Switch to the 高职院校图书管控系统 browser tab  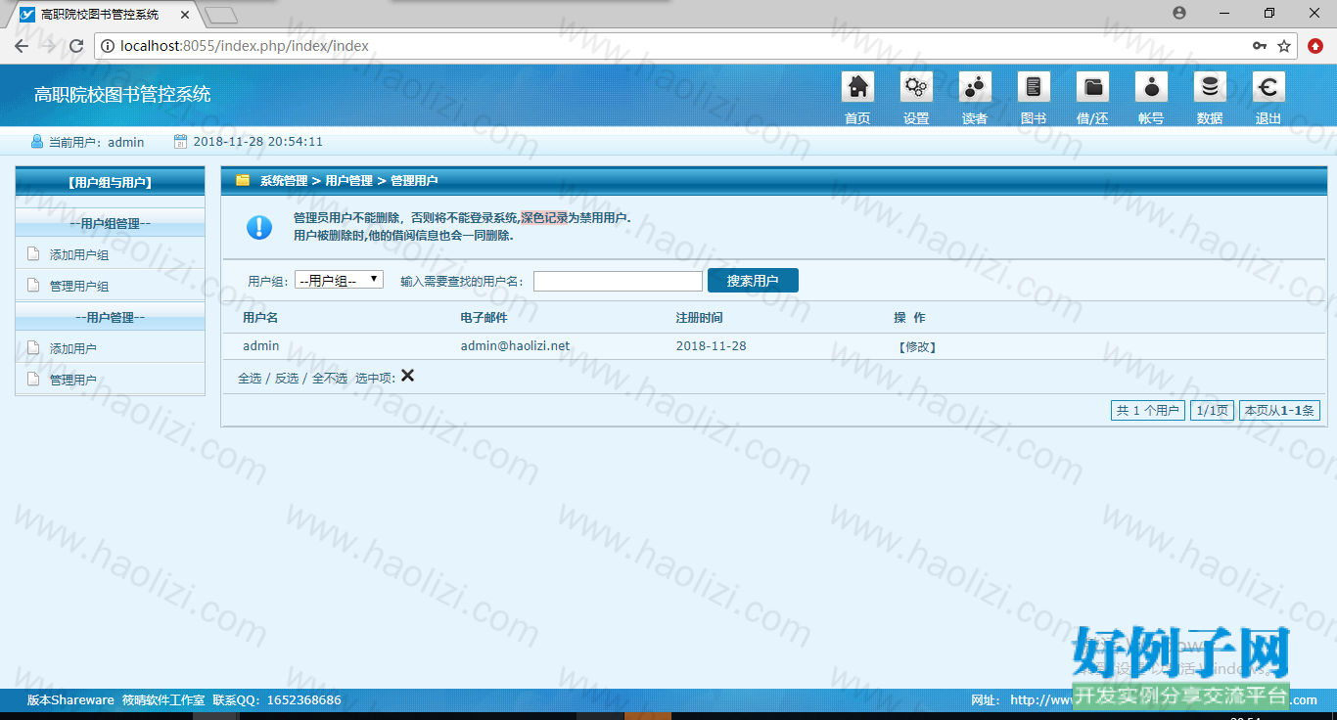(99, 15)
